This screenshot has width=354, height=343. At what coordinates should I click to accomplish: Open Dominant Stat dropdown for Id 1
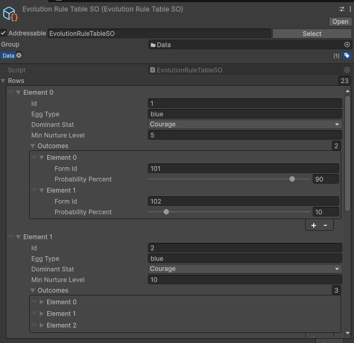[245, 124]
